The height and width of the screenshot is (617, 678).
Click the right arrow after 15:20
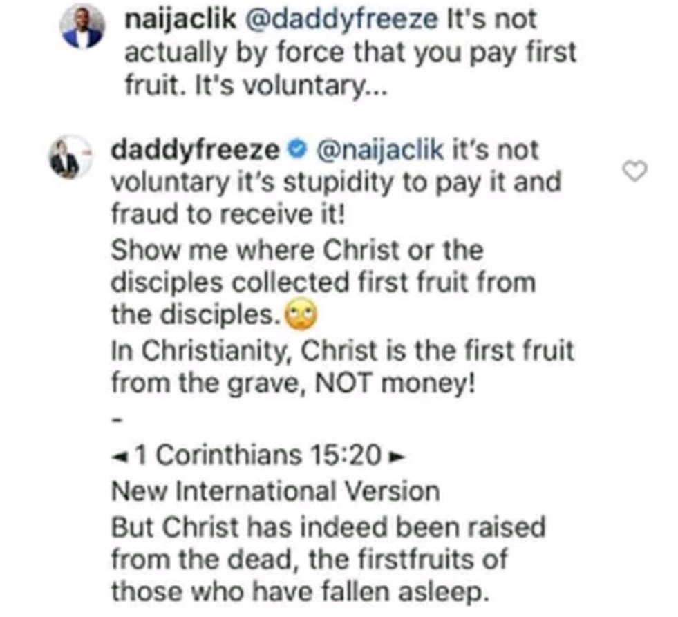pos(395,456)
